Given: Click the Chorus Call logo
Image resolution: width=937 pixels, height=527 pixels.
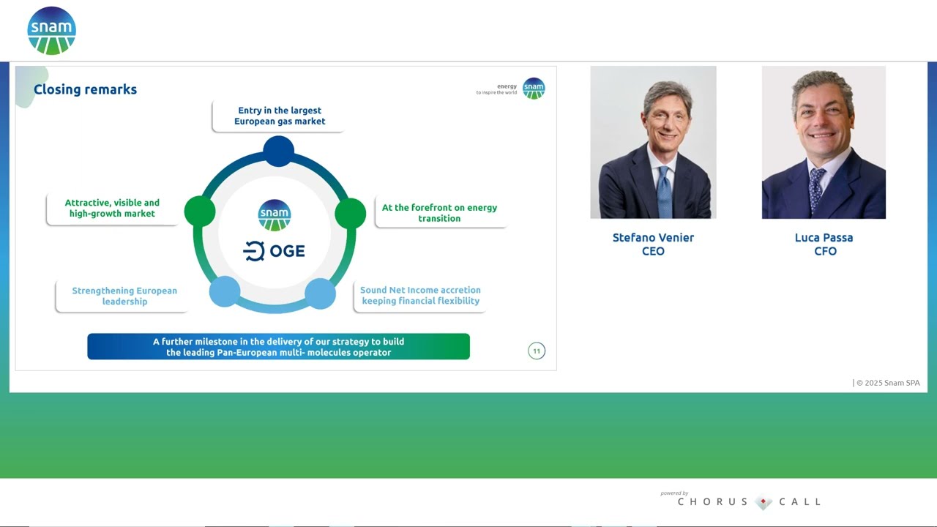Looking at the screenshot, I should (749, 501).
